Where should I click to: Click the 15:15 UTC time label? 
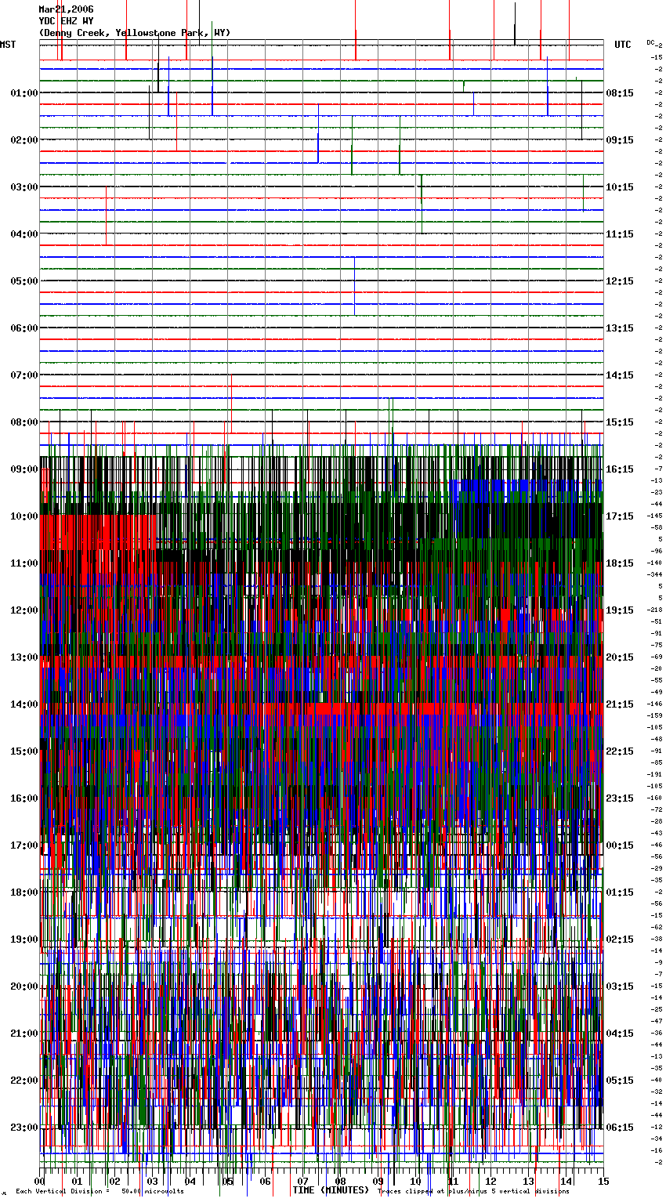620,422
